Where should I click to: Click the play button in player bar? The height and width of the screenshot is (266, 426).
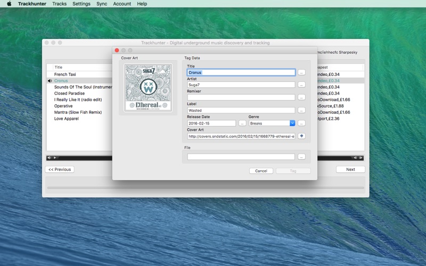coord(55,157)
